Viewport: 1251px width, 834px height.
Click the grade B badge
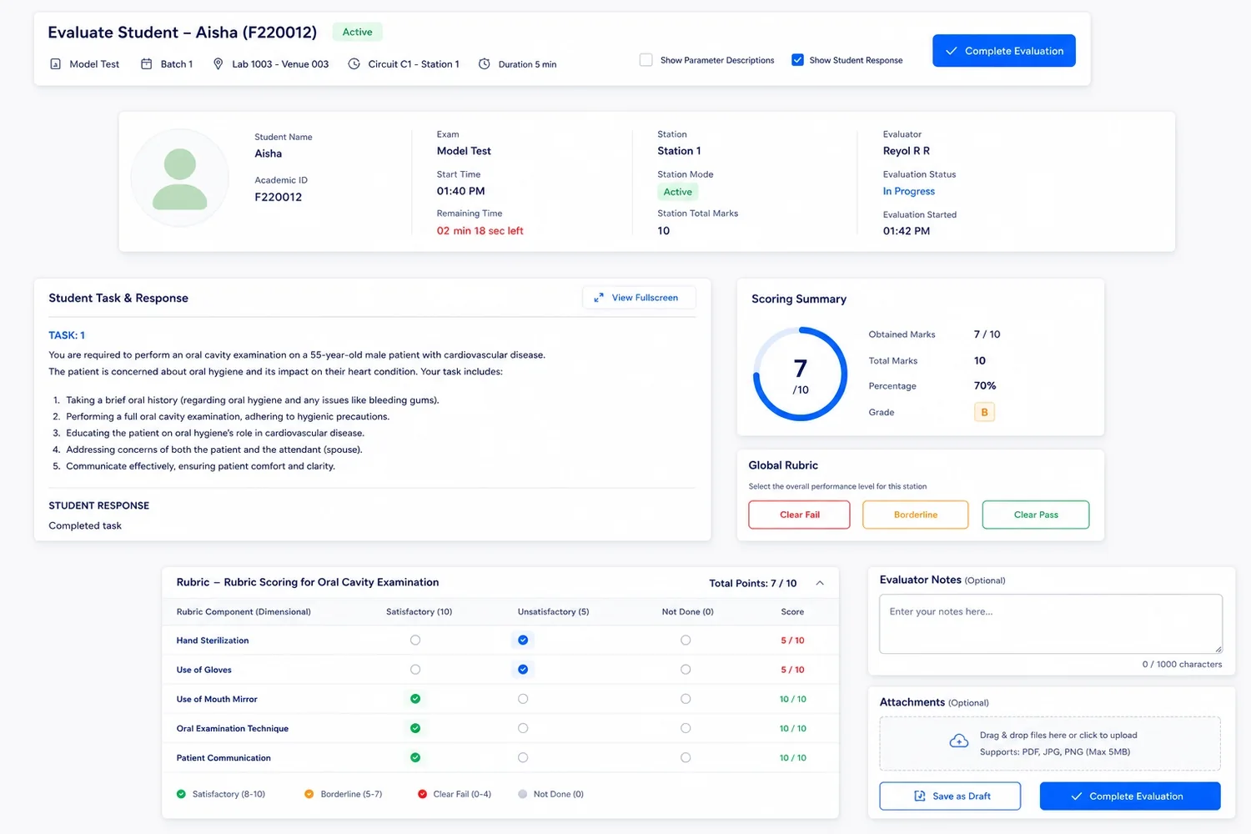[984, 412]
